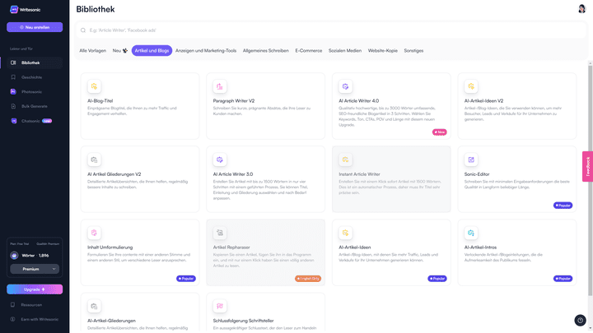This screenshot has width=593, height=333.
Task: Open the Feedback side tab
Action: click(587, 166)
